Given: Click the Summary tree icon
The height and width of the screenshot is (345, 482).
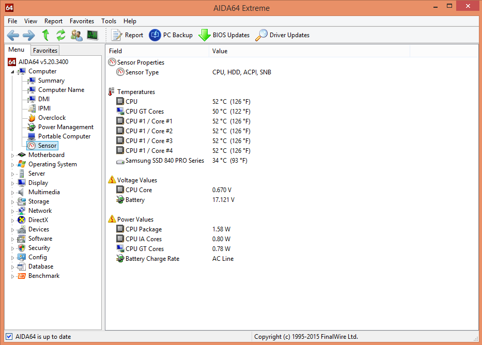Looking at the screenshot, I should (32, 81).
